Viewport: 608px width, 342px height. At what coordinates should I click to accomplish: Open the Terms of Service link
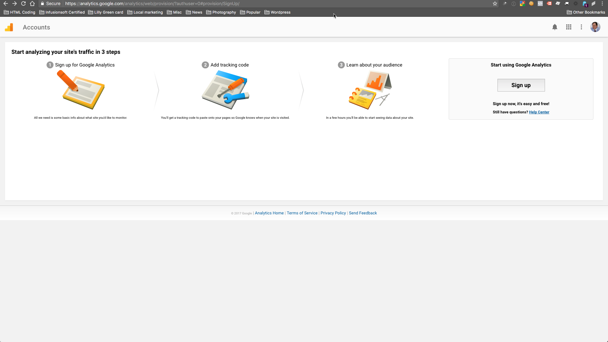point(302,213)
